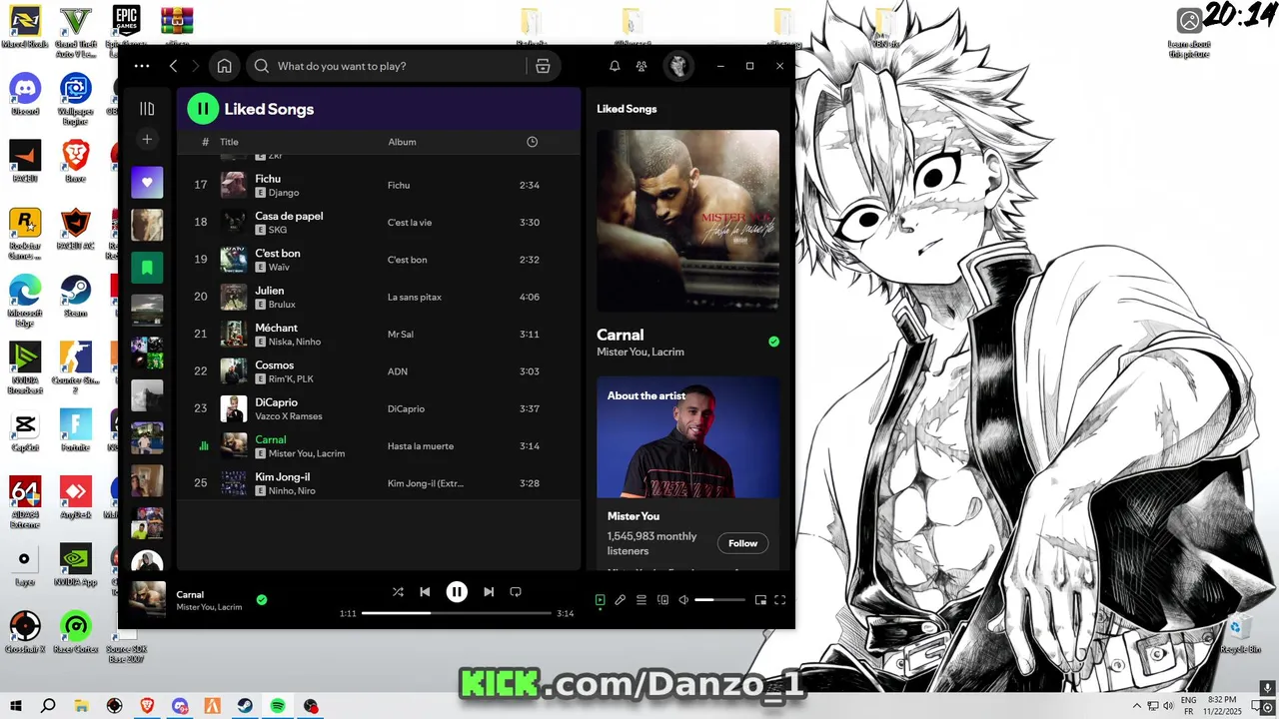Open the album link Hasta la muerte
Viewport: 1279px width, 719px height.
421,446
